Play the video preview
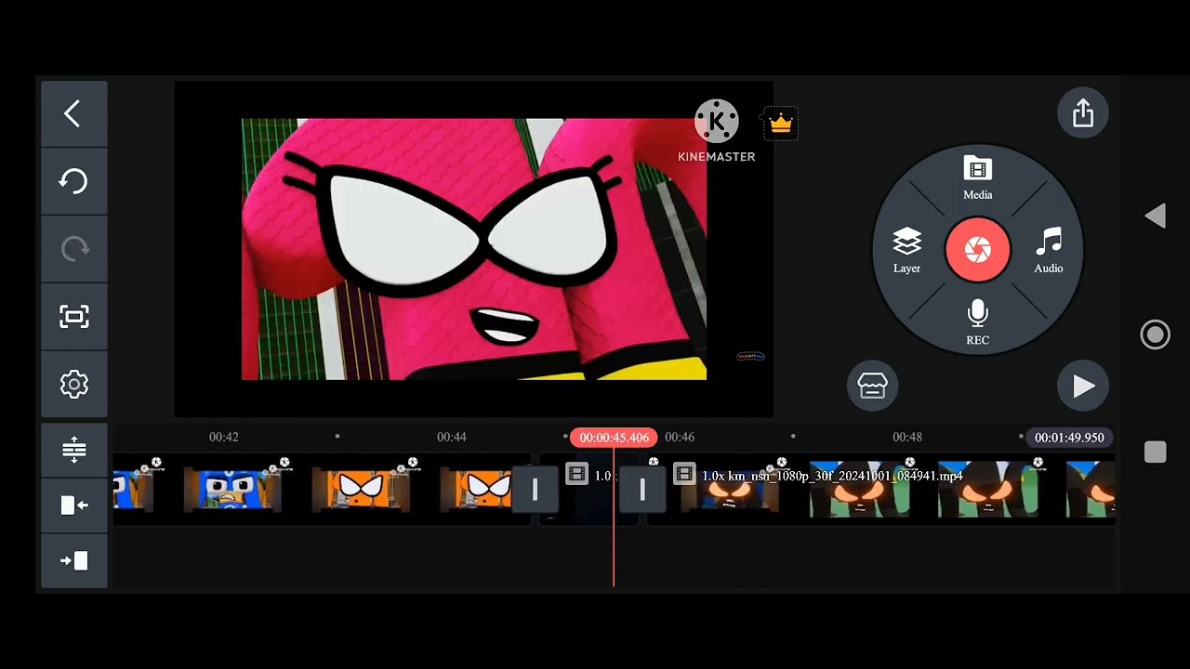1190x669 pixels. [1083, 386]
